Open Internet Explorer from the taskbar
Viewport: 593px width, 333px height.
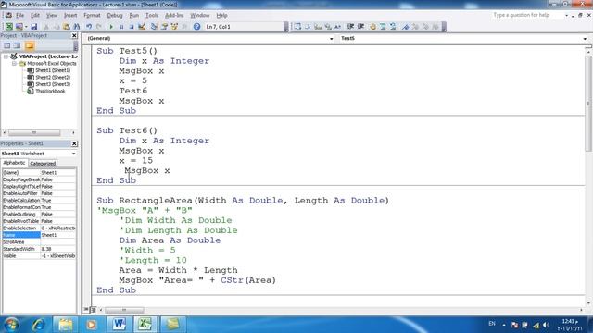pyautogui.click(x=39, y=325)
